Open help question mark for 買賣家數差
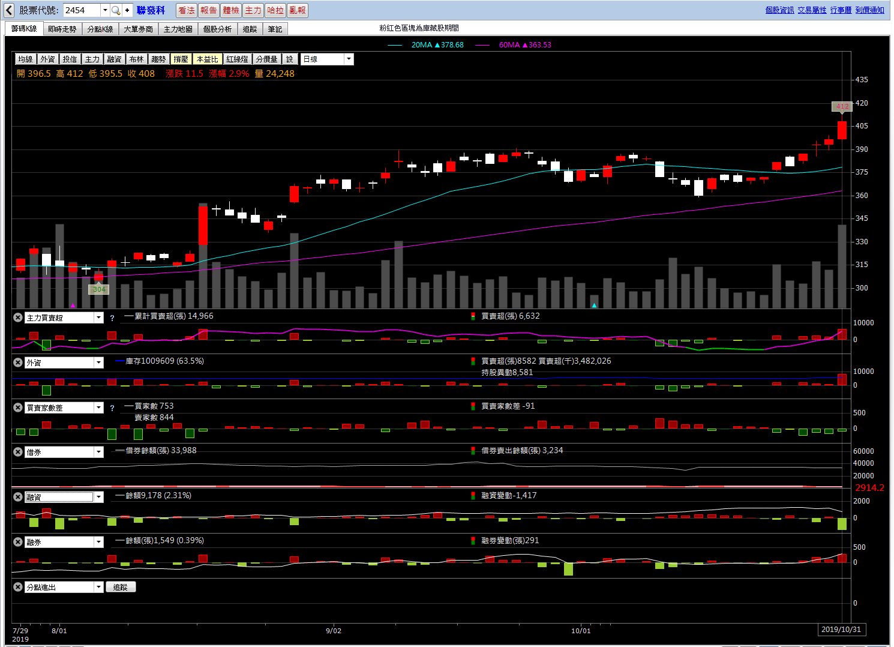The width and height of the screenshot is (894, 647). (x=112, y=408)
